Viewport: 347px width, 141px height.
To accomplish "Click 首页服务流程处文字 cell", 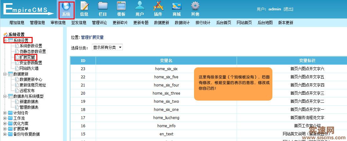I will [307, 118].
